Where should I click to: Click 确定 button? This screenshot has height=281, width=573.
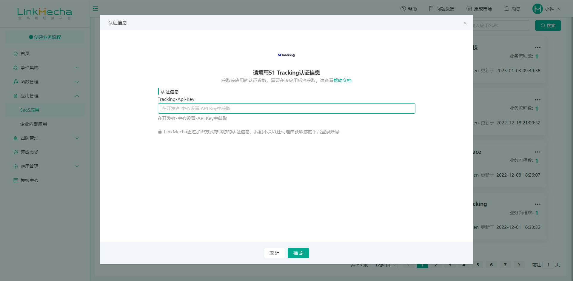tap(298, 253)
